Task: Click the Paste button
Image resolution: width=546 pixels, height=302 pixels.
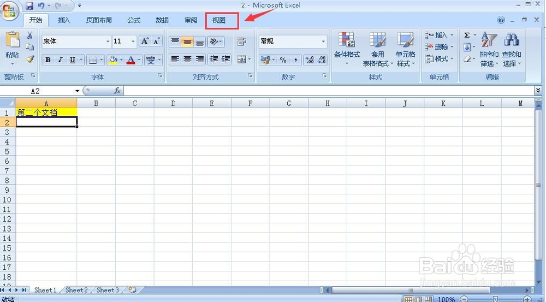Action: click(x=12, y=49)
